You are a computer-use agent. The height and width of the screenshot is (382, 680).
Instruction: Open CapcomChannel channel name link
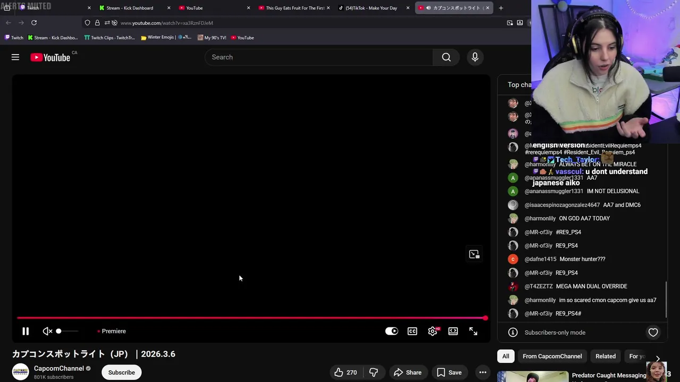click(59, 368)
